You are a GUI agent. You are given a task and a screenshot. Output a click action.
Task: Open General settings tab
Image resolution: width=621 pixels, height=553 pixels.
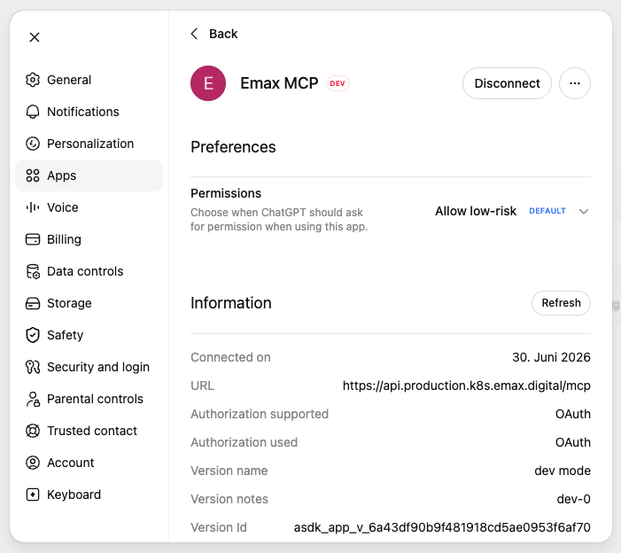click(x=89, y=80)
